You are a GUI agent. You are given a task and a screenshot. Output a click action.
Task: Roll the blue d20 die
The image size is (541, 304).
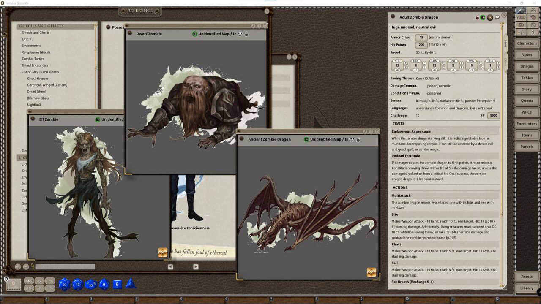coord(64,284)
